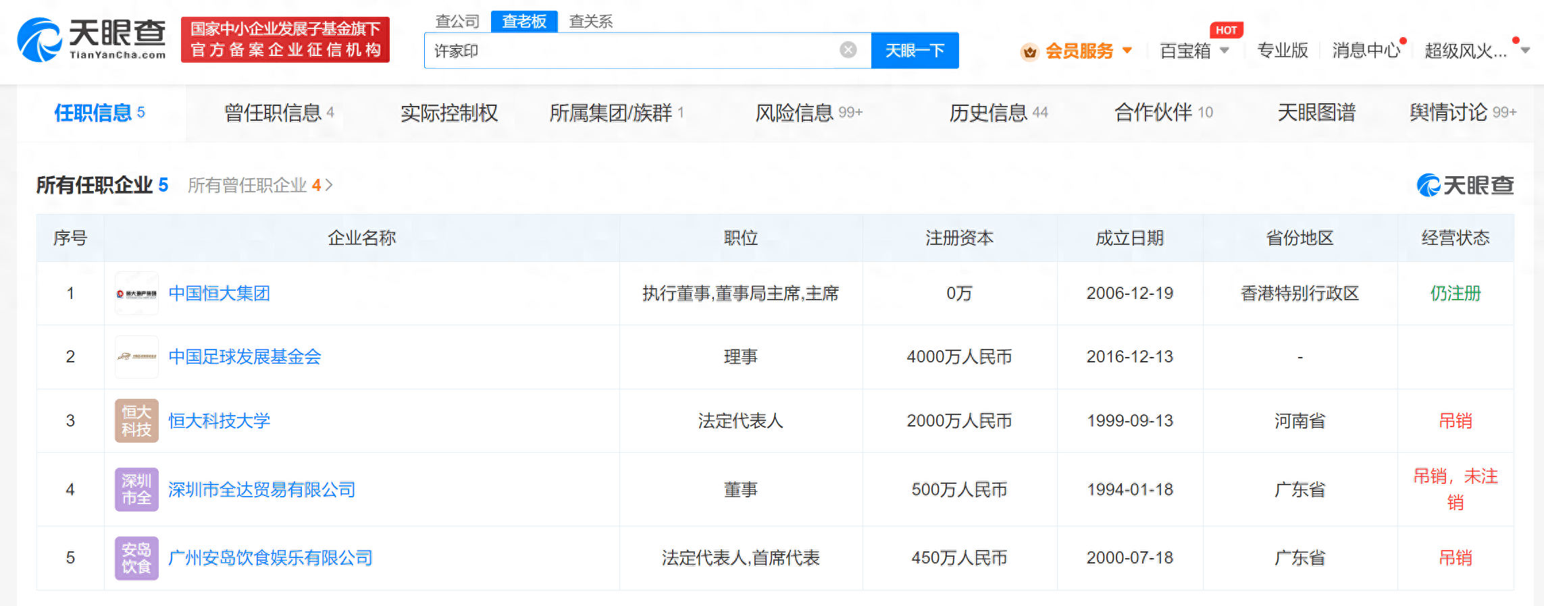Click the 中国足球发展基金会 logo thumbnail
Screen dimensions: 1544x606
[136, 357]
